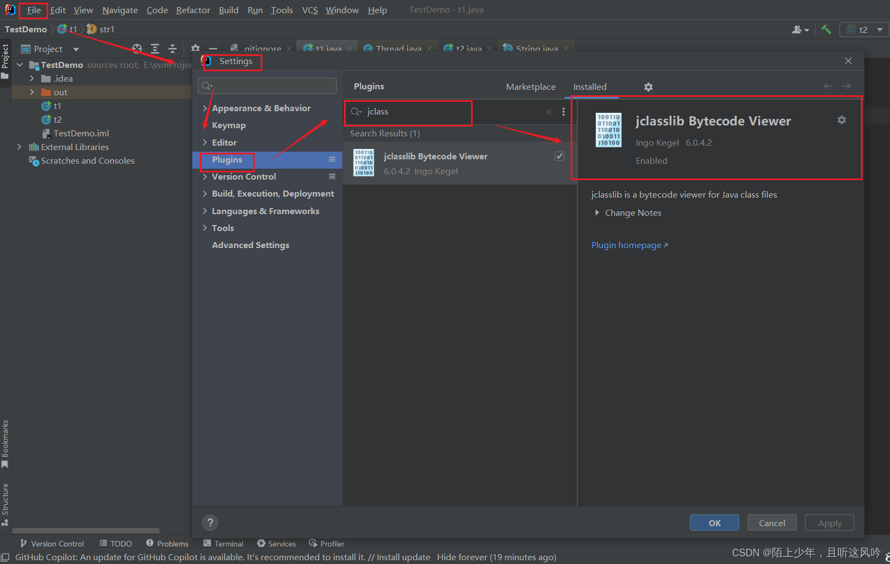Screen dimensions: 890x564
Task: Open the Bookmarks tool window
Action: tap(5, 444)
